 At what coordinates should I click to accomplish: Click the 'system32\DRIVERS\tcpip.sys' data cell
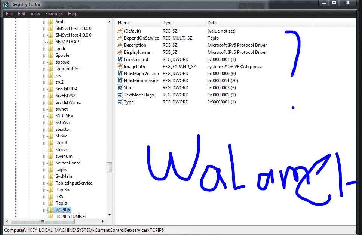click(235, 67)
